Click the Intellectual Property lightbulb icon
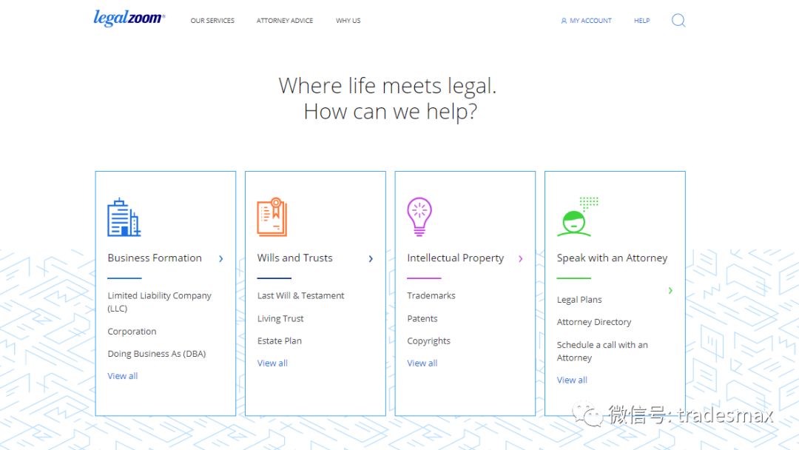Image resolution: width=799 pixels, height=450 pixels. click(x=419, y=217)
